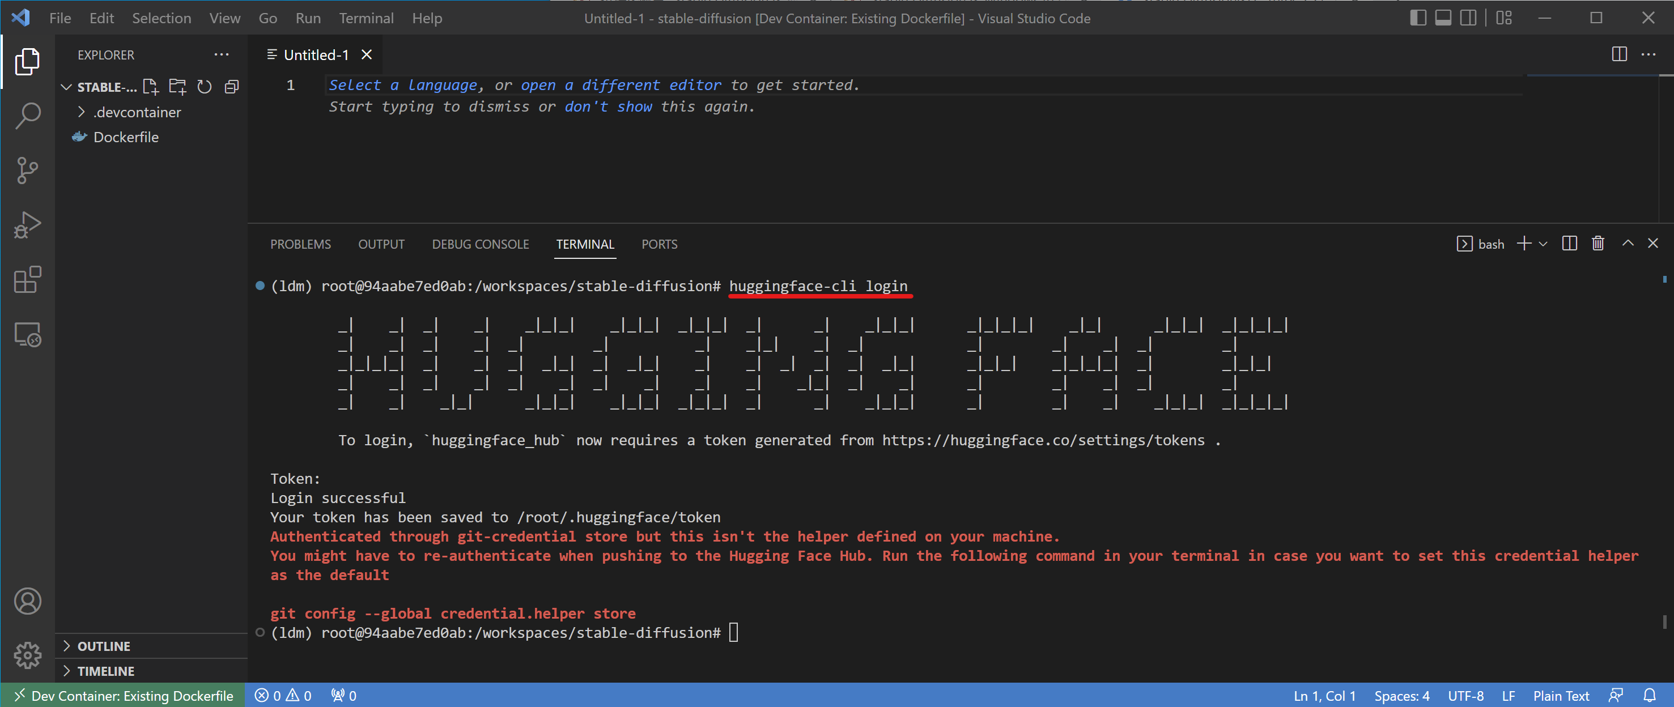Open the Extensions view
This screenshot has width=1674, height=707.
[27, 280]
